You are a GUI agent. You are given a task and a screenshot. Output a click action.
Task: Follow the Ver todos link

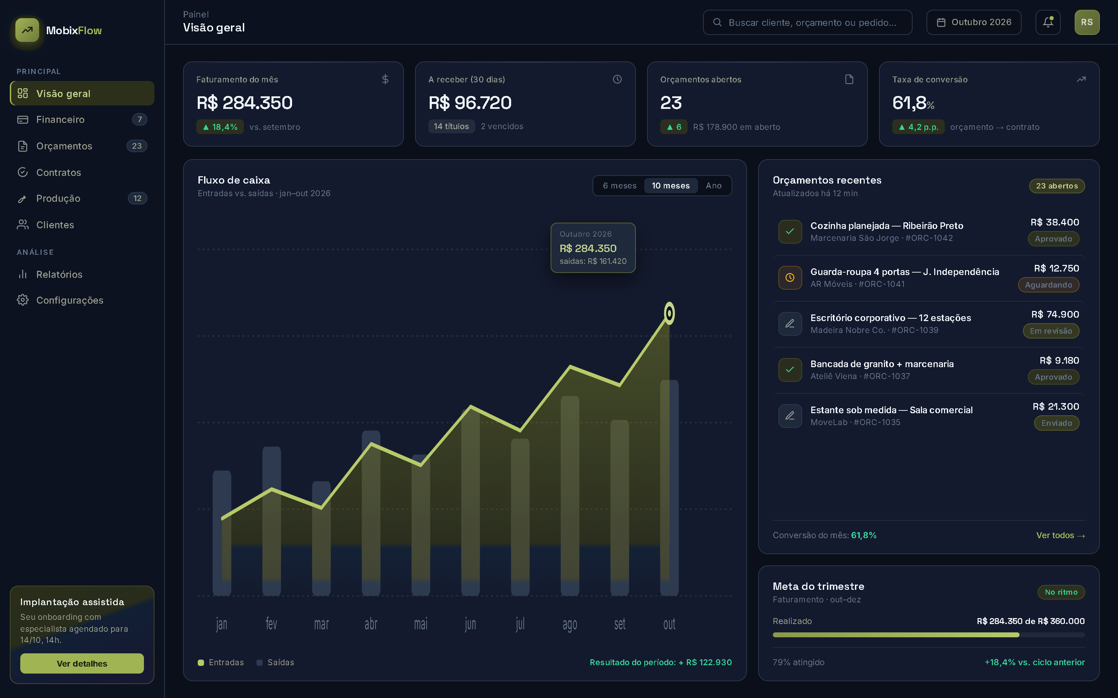[1060, 535]
